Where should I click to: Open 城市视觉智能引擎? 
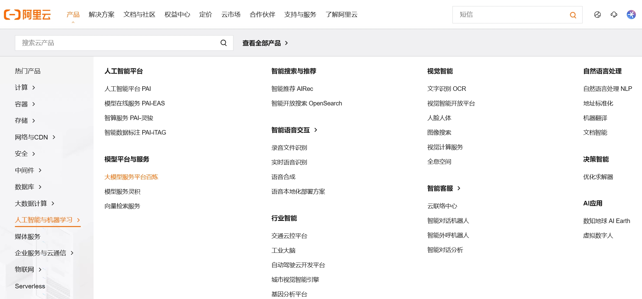coord(295,280)
